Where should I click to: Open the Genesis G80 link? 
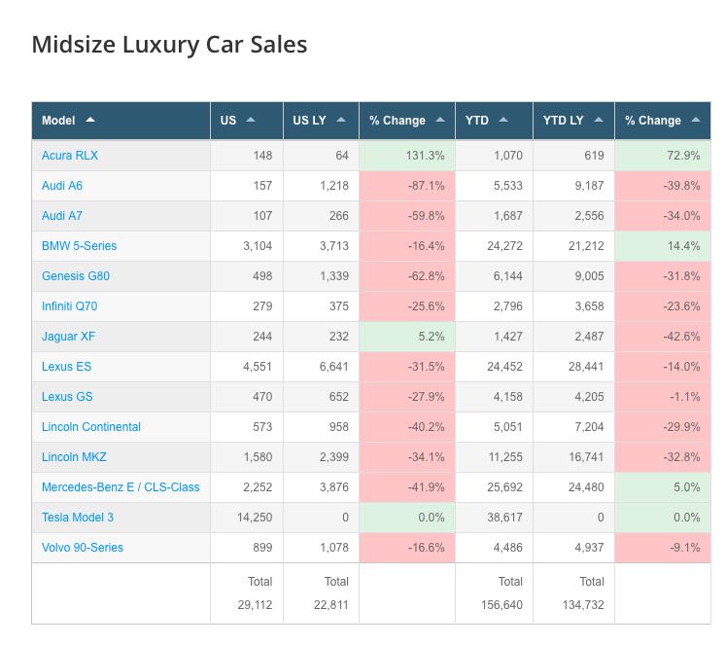(76, 275)
